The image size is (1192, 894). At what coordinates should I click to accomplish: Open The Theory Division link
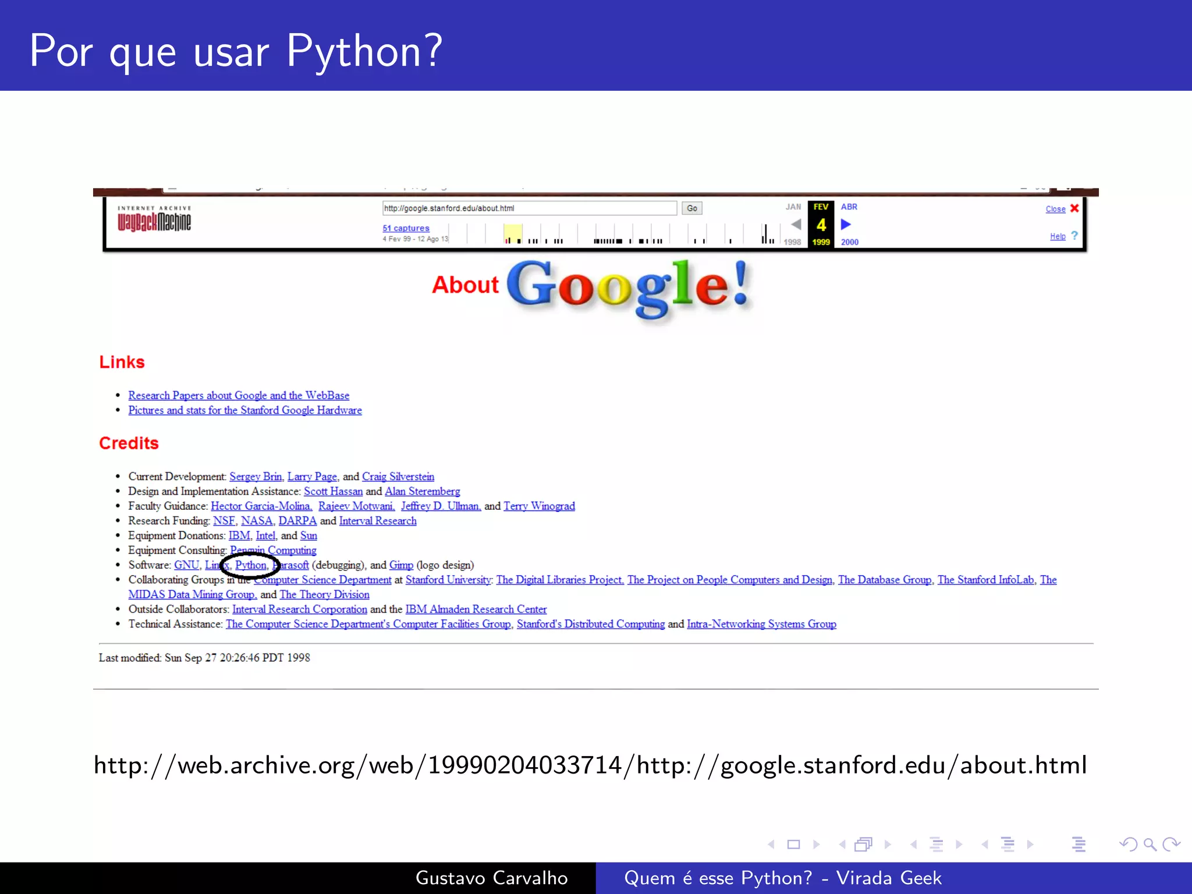click(x=324, y=595)
